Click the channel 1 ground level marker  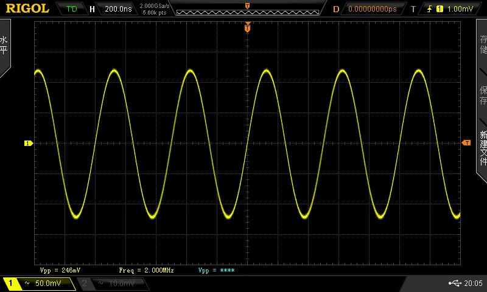pyautogui.click(x=29, y=143)
